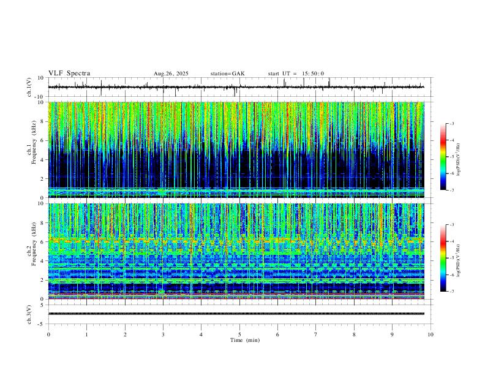The image size is (485, 375).
Task: Click the ch.1 spectrogram panel
Action: pyautogui.click(x=236, y=150)
